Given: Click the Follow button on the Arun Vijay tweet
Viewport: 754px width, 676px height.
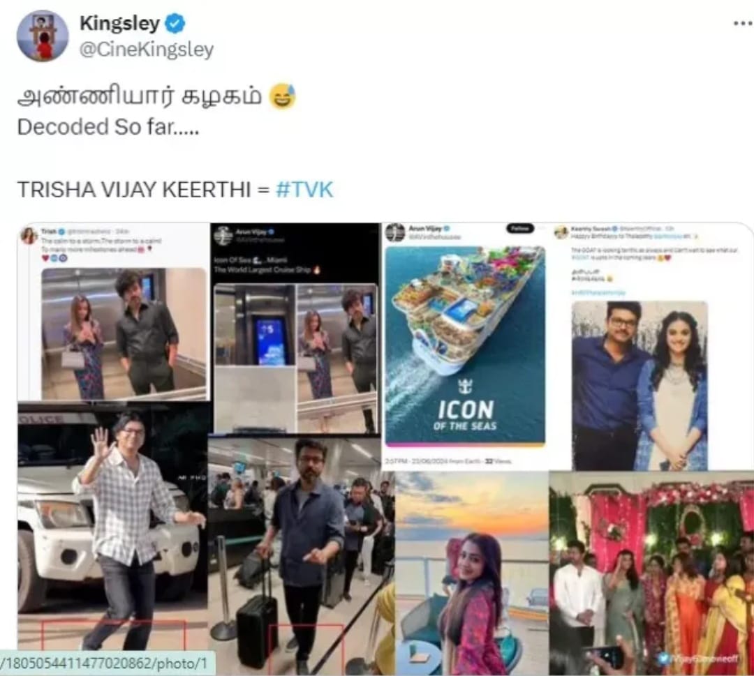Looking at the screenshot, I should tap(520, 229).
